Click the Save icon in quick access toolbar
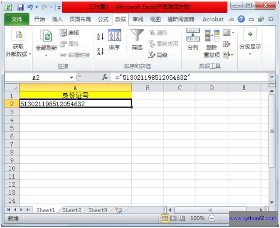Image resolution: width=280 pixels, height=228 pixels. click(20, 7)
